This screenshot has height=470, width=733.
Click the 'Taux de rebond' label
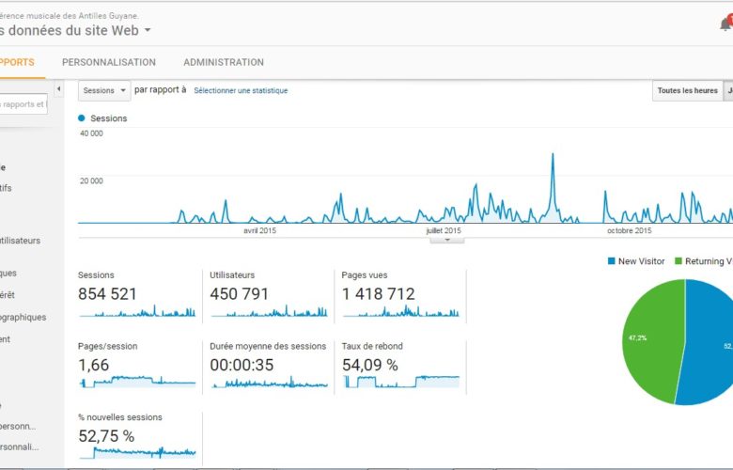pos(372,346)
